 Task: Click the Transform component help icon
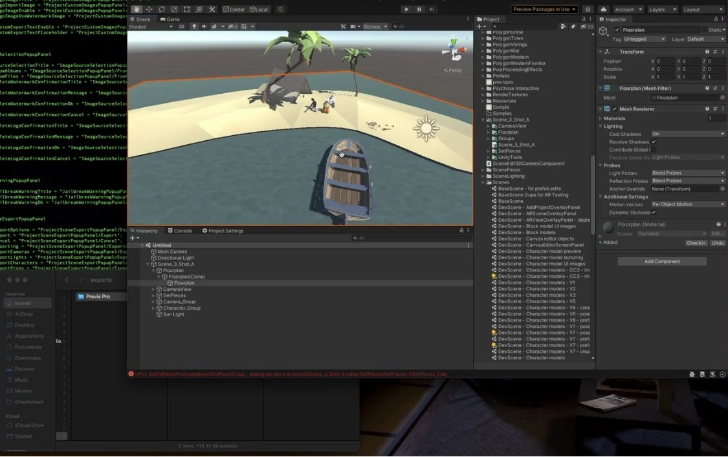707,52
